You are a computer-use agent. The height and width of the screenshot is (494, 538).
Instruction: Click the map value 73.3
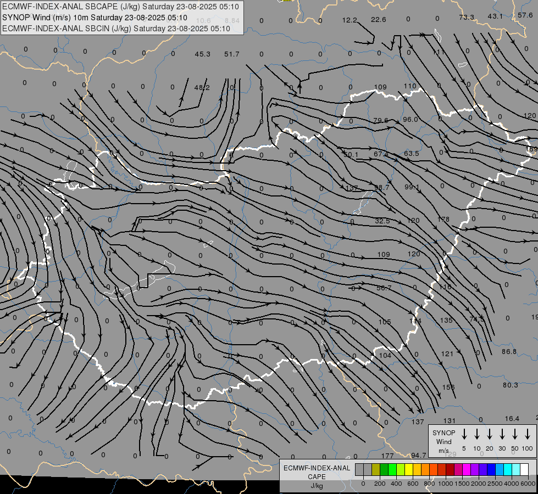click(x=467, y=17)
